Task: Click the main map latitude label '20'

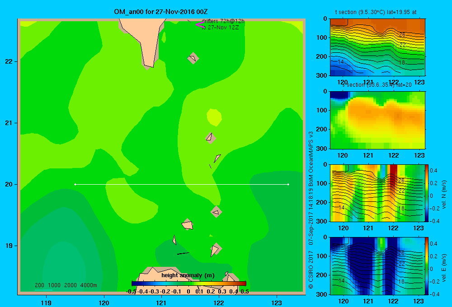Action: point(9,184)
